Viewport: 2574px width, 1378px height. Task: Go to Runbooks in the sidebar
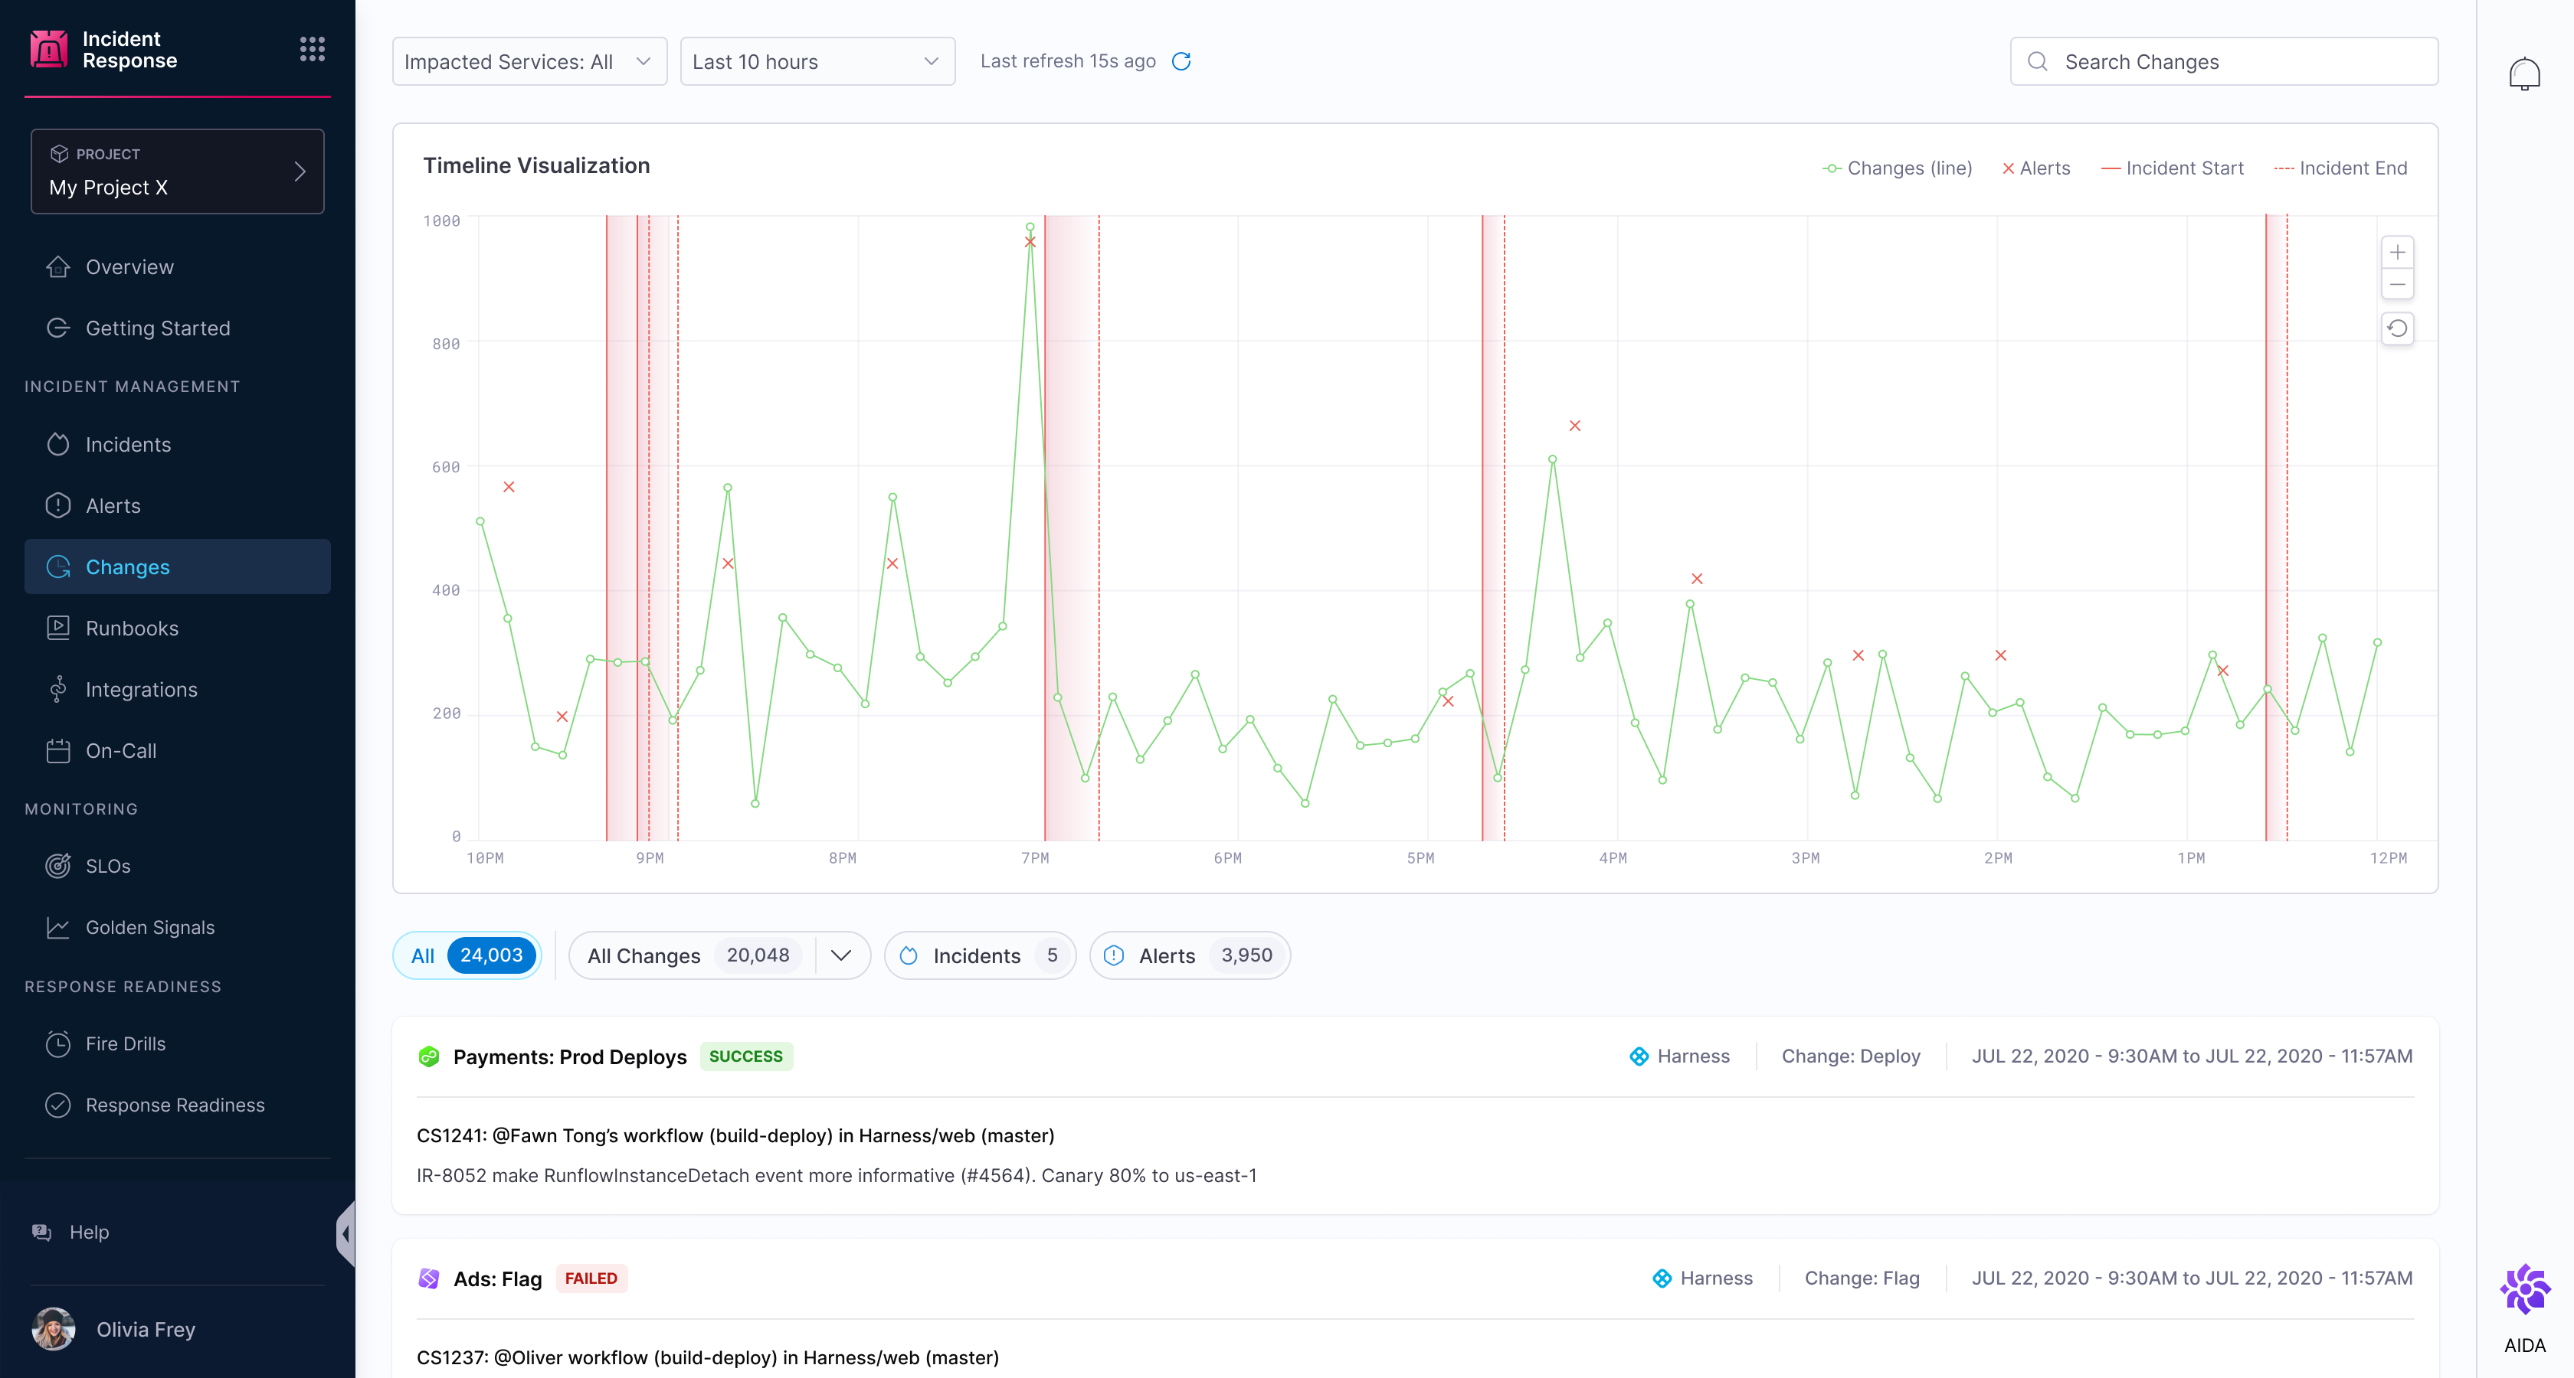(132, 628)
